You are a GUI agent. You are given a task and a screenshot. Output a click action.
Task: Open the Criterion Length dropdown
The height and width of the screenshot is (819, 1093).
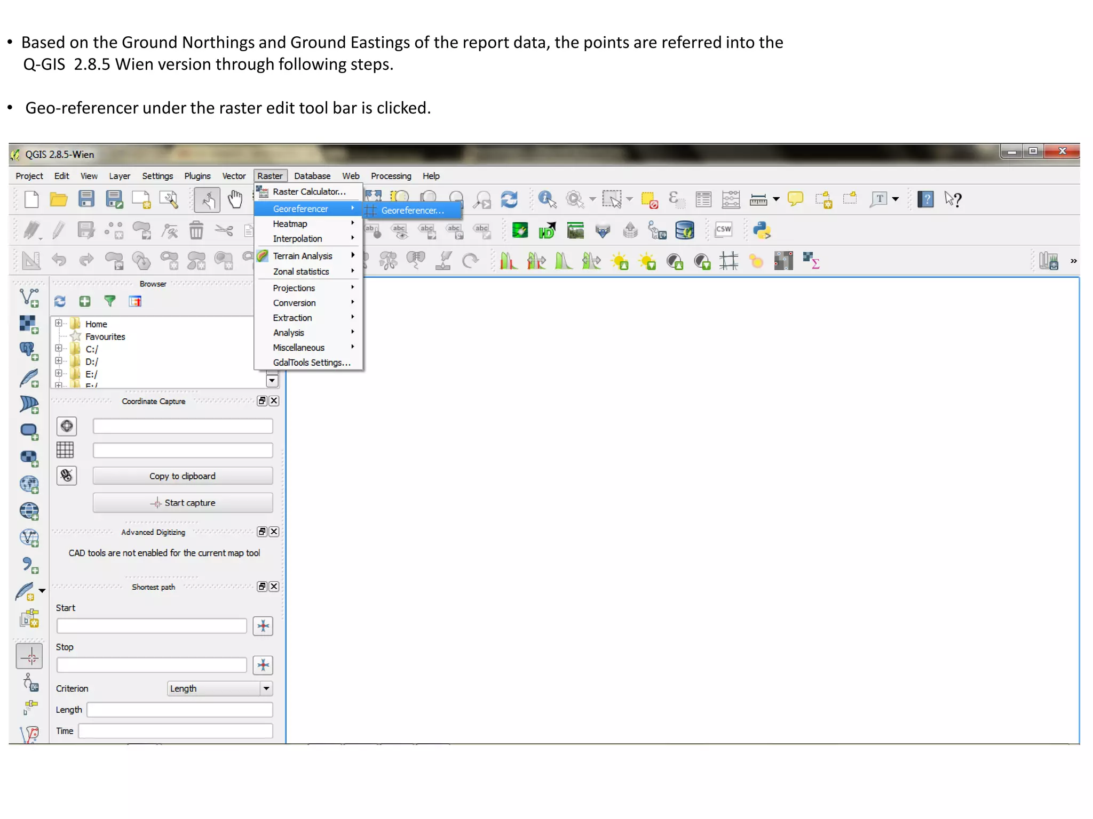(x=266, y=688)
